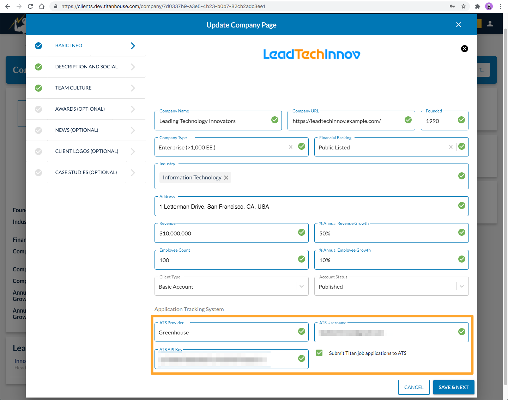Viewport: 508px width, 400px height.
Task: Open the Account Status dropdown
Action: pos(461,287)
